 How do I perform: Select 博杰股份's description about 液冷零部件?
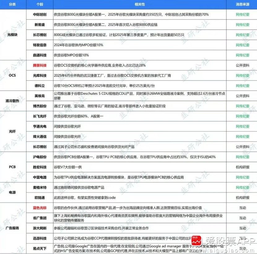click(110, 106)
